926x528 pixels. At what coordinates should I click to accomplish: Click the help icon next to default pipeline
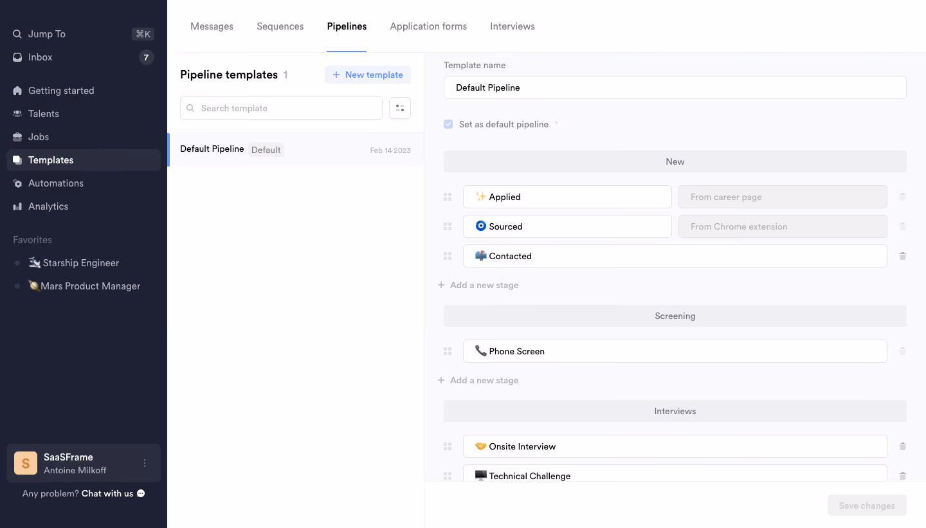click(x=556, y=123)
